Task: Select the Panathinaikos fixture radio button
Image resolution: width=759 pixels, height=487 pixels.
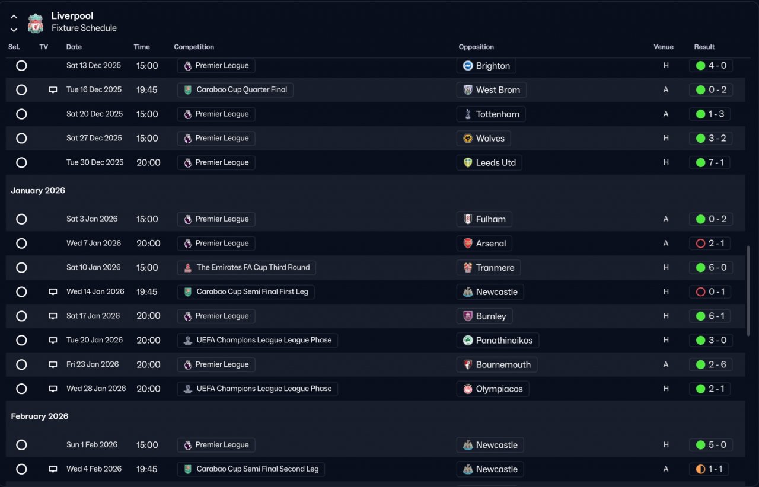Action: 21,341
